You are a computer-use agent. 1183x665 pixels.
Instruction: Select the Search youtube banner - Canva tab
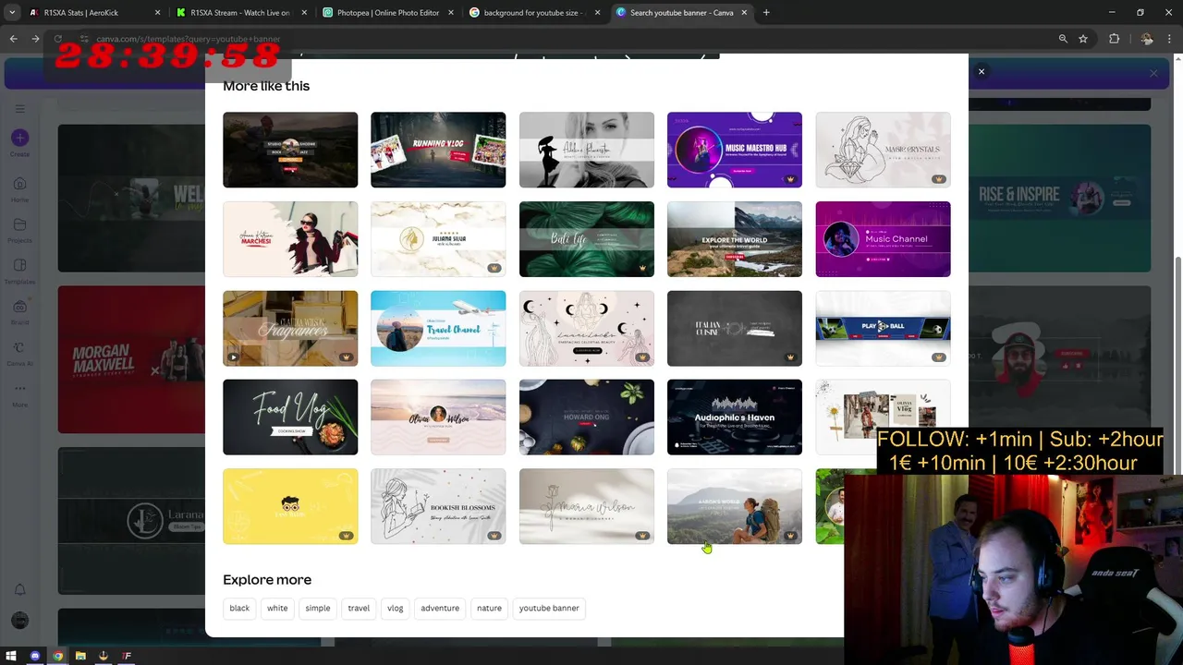(681, 13)
